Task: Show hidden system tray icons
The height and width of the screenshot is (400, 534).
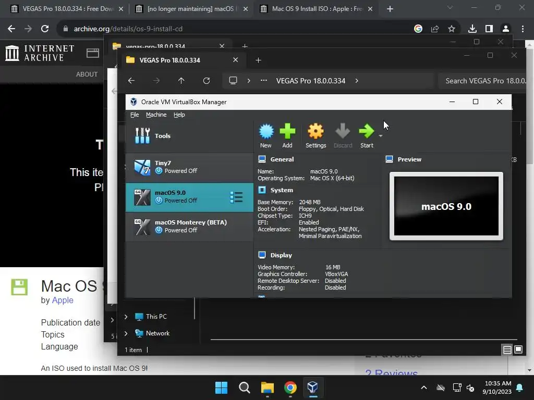Action: [x=424, y=387]
